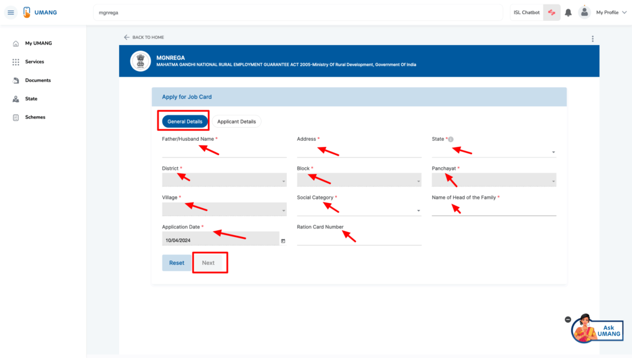Open the three-dot options menu for MGNREGA

[592, 38]
